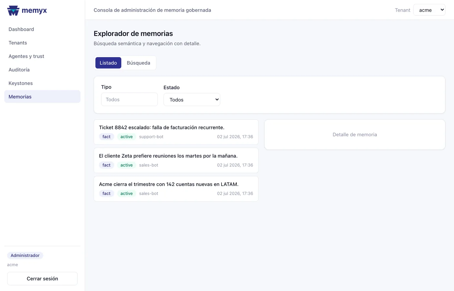Image resolution: width=454 pixels, height=291 pixels.
Task: Click timestamp on Ticket 8842 row
Action: (x=235, y=137)
